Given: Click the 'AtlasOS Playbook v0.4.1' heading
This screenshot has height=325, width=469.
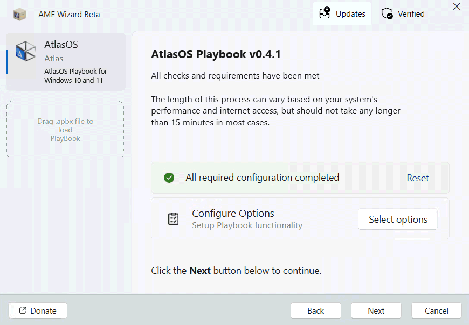Looking at the screenshot, I should coord(216,54).
